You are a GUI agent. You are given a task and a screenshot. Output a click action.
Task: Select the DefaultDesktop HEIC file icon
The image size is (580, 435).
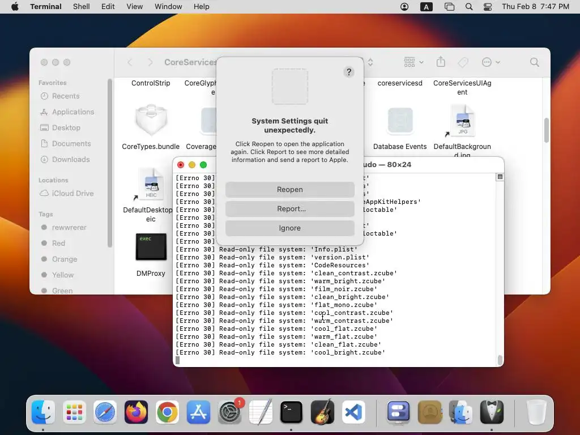(x=151, y=184)
